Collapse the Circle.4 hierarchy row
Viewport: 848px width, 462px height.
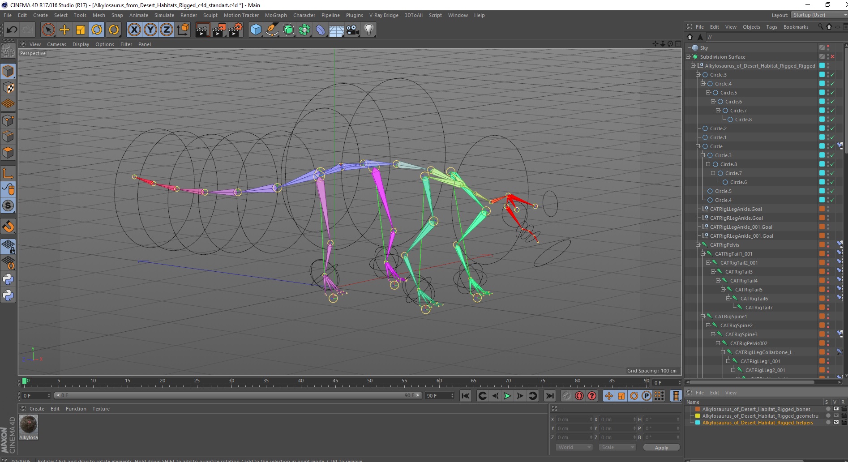coord(703,84)
